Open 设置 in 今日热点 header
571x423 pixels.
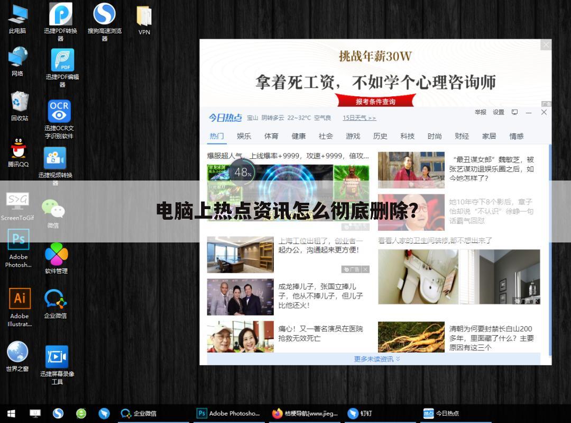tap(499, 112)
